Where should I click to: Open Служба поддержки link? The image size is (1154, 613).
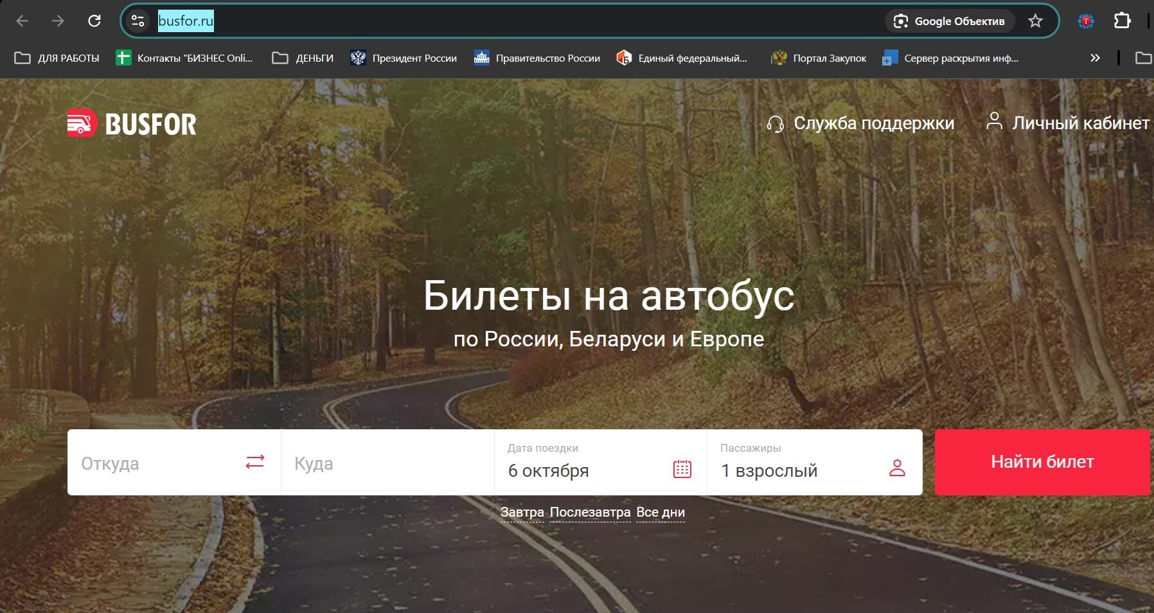(x=874, y=123)
